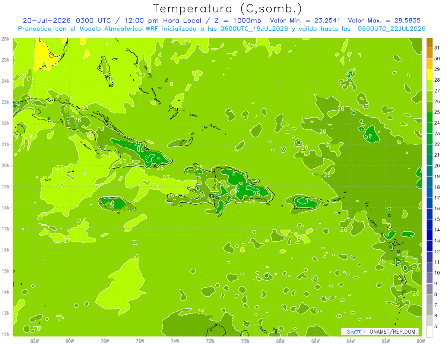Click the "ONAMET/REP.DOM." credit label
447x346 pixels.
[392, 331]
